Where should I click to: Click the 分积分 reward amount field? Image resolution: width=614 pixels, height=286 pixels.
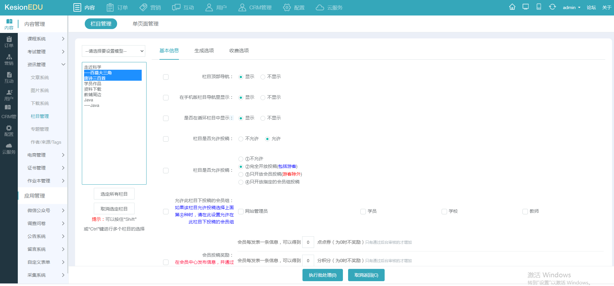[x=308, y=260]
